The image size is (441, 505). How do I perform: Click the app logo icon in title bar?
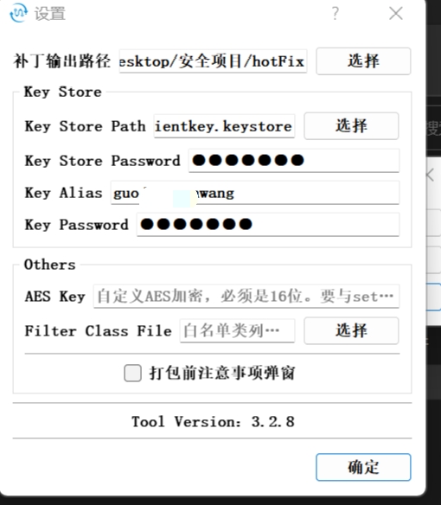18,13
